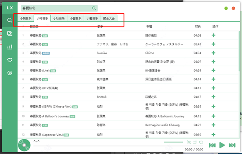The height and width of the screenshot is (154, 242).
Task: Open the 小芸音乐 source tab
Action: 75,18
